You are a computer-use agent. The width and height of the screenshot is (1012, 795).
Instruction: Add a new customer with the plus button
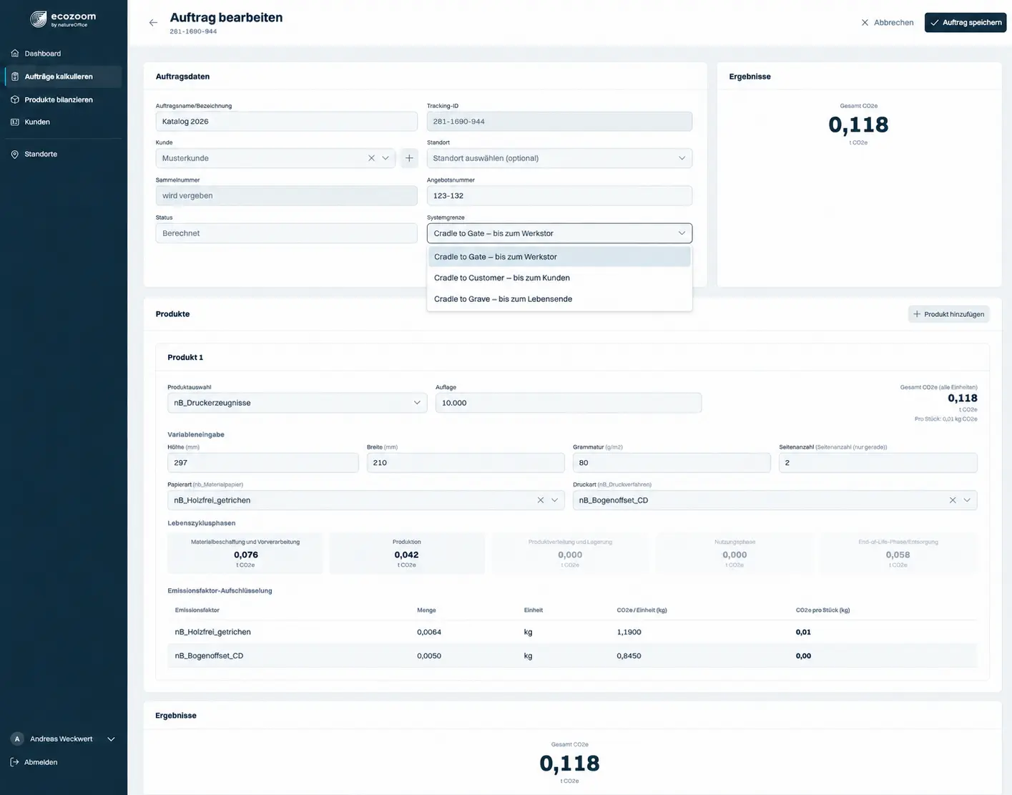(409, 158)
